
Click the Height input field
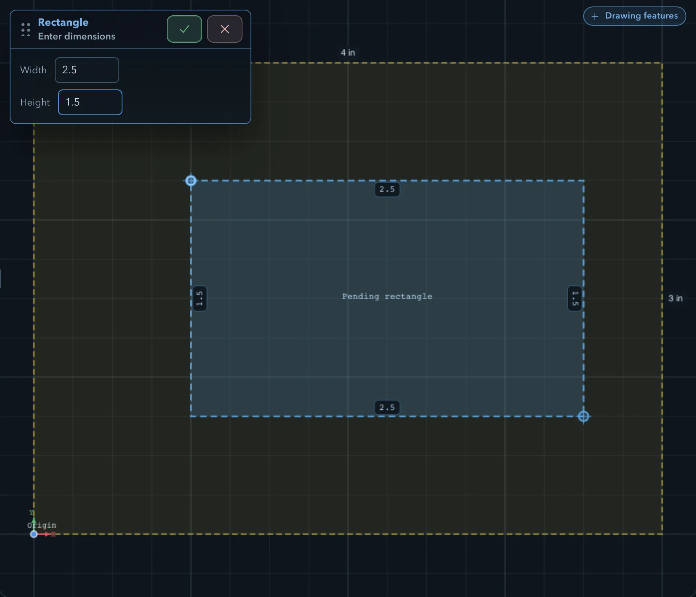pos(90,102)
